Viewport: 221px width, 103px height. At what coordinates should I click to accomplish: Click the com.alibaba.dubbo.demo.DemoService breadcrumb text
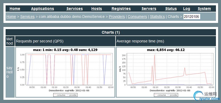[x=72, y=17]
